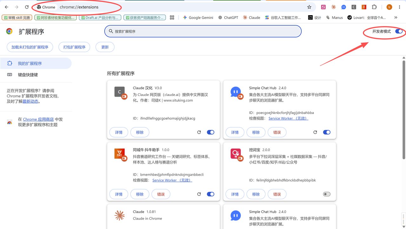Click 移除 for top Simple Chat Hub
Image resolution: width=406 pixels, height=229 pixels.
(x=256, y=132)
